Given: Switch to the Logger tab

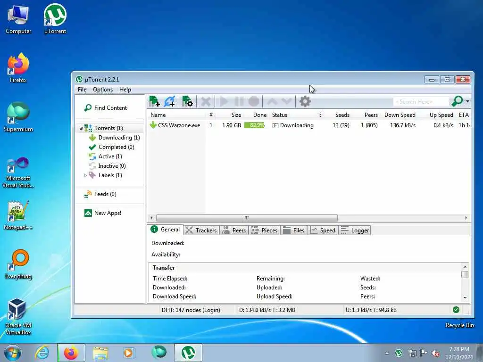Looking at the screenshot, I should point(355,230).
